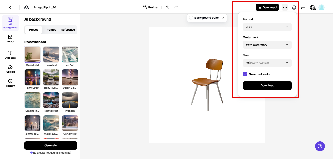This screenshot has width=333, height=159.
Task: Select the Warm Light preset thumbnail
Action: click(x=33, y=54)
